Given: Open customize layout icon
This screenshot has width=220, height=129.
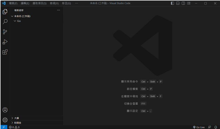Looking at the screenshot, I should 189,3.
